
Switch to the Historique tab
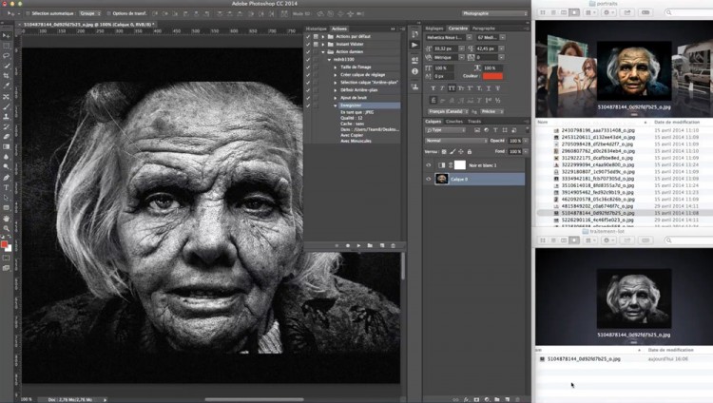(x=316, y=29)
